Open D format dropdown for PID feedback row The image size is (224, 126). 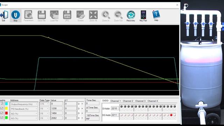pyautogui.click(x=80, y=108)
